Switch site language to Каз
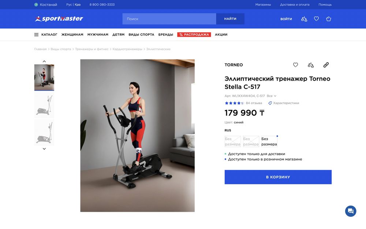 click(78, 4)
